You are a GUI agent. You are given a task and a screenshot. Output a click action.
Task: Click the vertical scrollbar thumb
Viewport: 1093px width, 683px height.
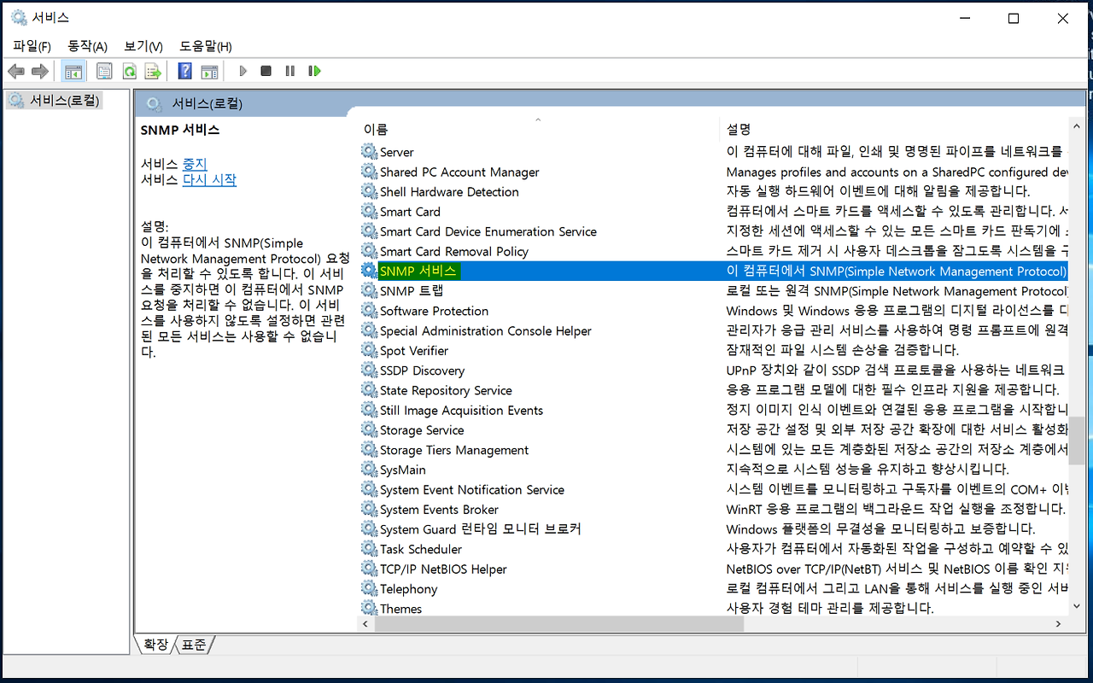[x=1076, y=441]
